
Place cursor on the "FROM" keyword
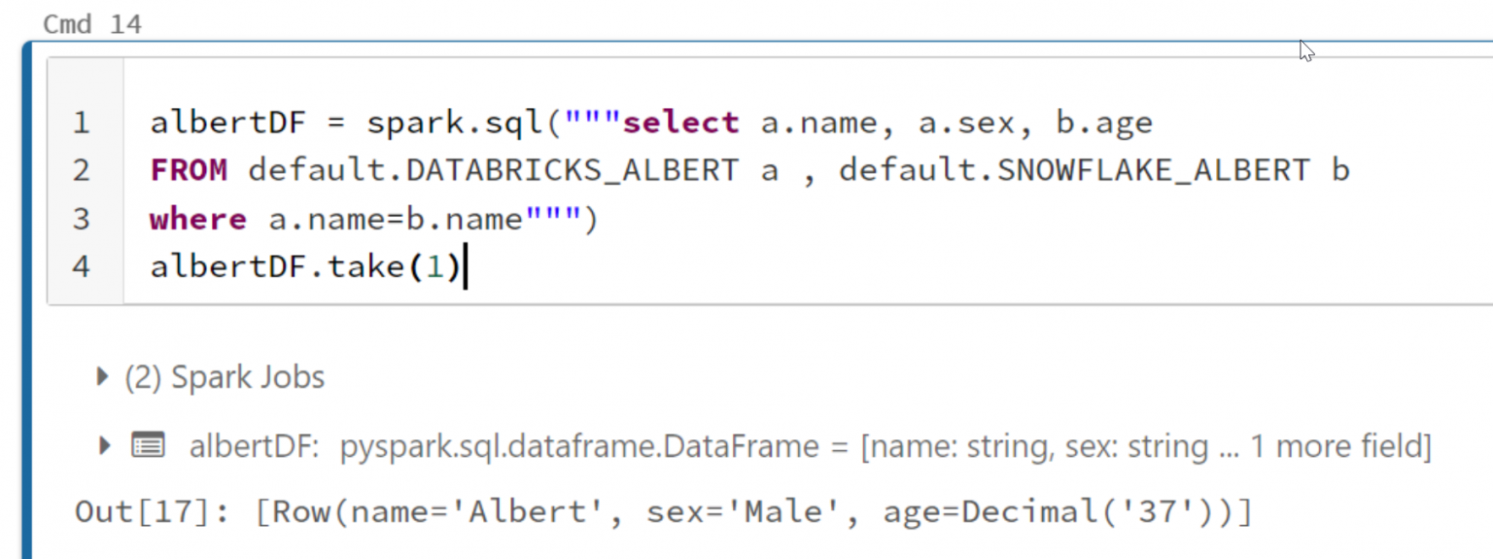tap(189, 171)
